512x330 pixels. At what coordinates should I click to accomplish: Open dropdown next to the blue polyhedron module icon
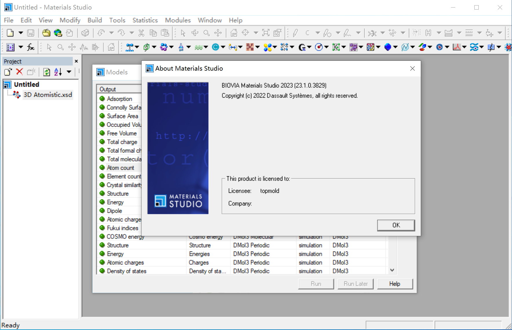pos(395,47)
